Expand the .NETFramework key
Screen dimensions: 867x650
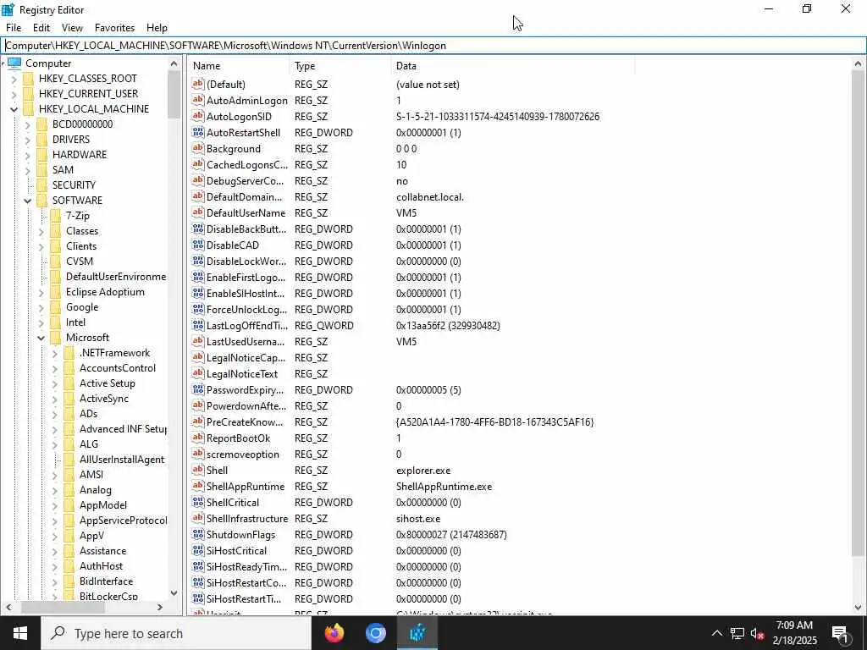pyautogui.click(x=55, y=353)
